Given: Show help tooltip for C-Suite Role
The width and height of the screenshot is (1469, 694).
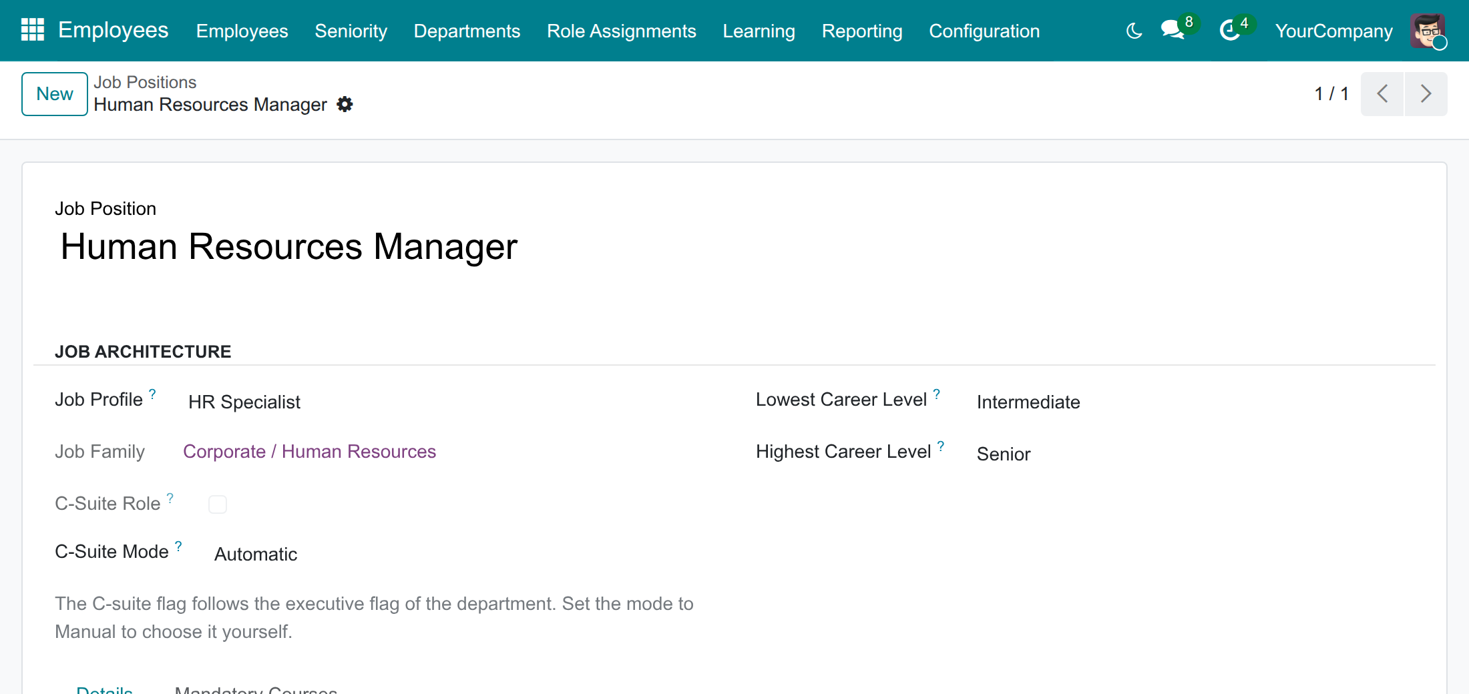Looking at the screenshot, I should [170, 498].
